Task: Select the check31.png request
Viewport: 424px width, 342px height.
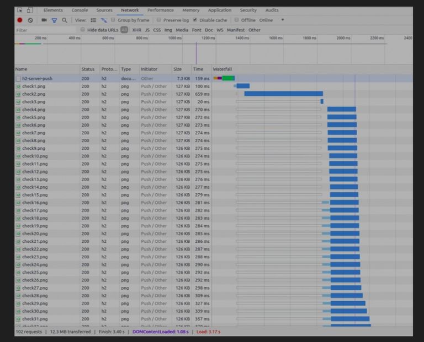Action: pyautogui.click(x=214, y=319)
